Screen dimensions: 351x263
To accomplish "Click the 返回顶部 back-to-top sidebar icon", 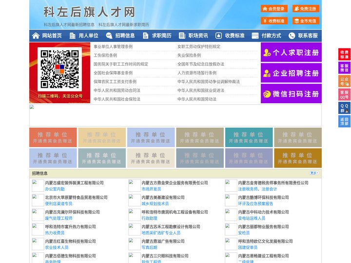I will pos(344,121).
